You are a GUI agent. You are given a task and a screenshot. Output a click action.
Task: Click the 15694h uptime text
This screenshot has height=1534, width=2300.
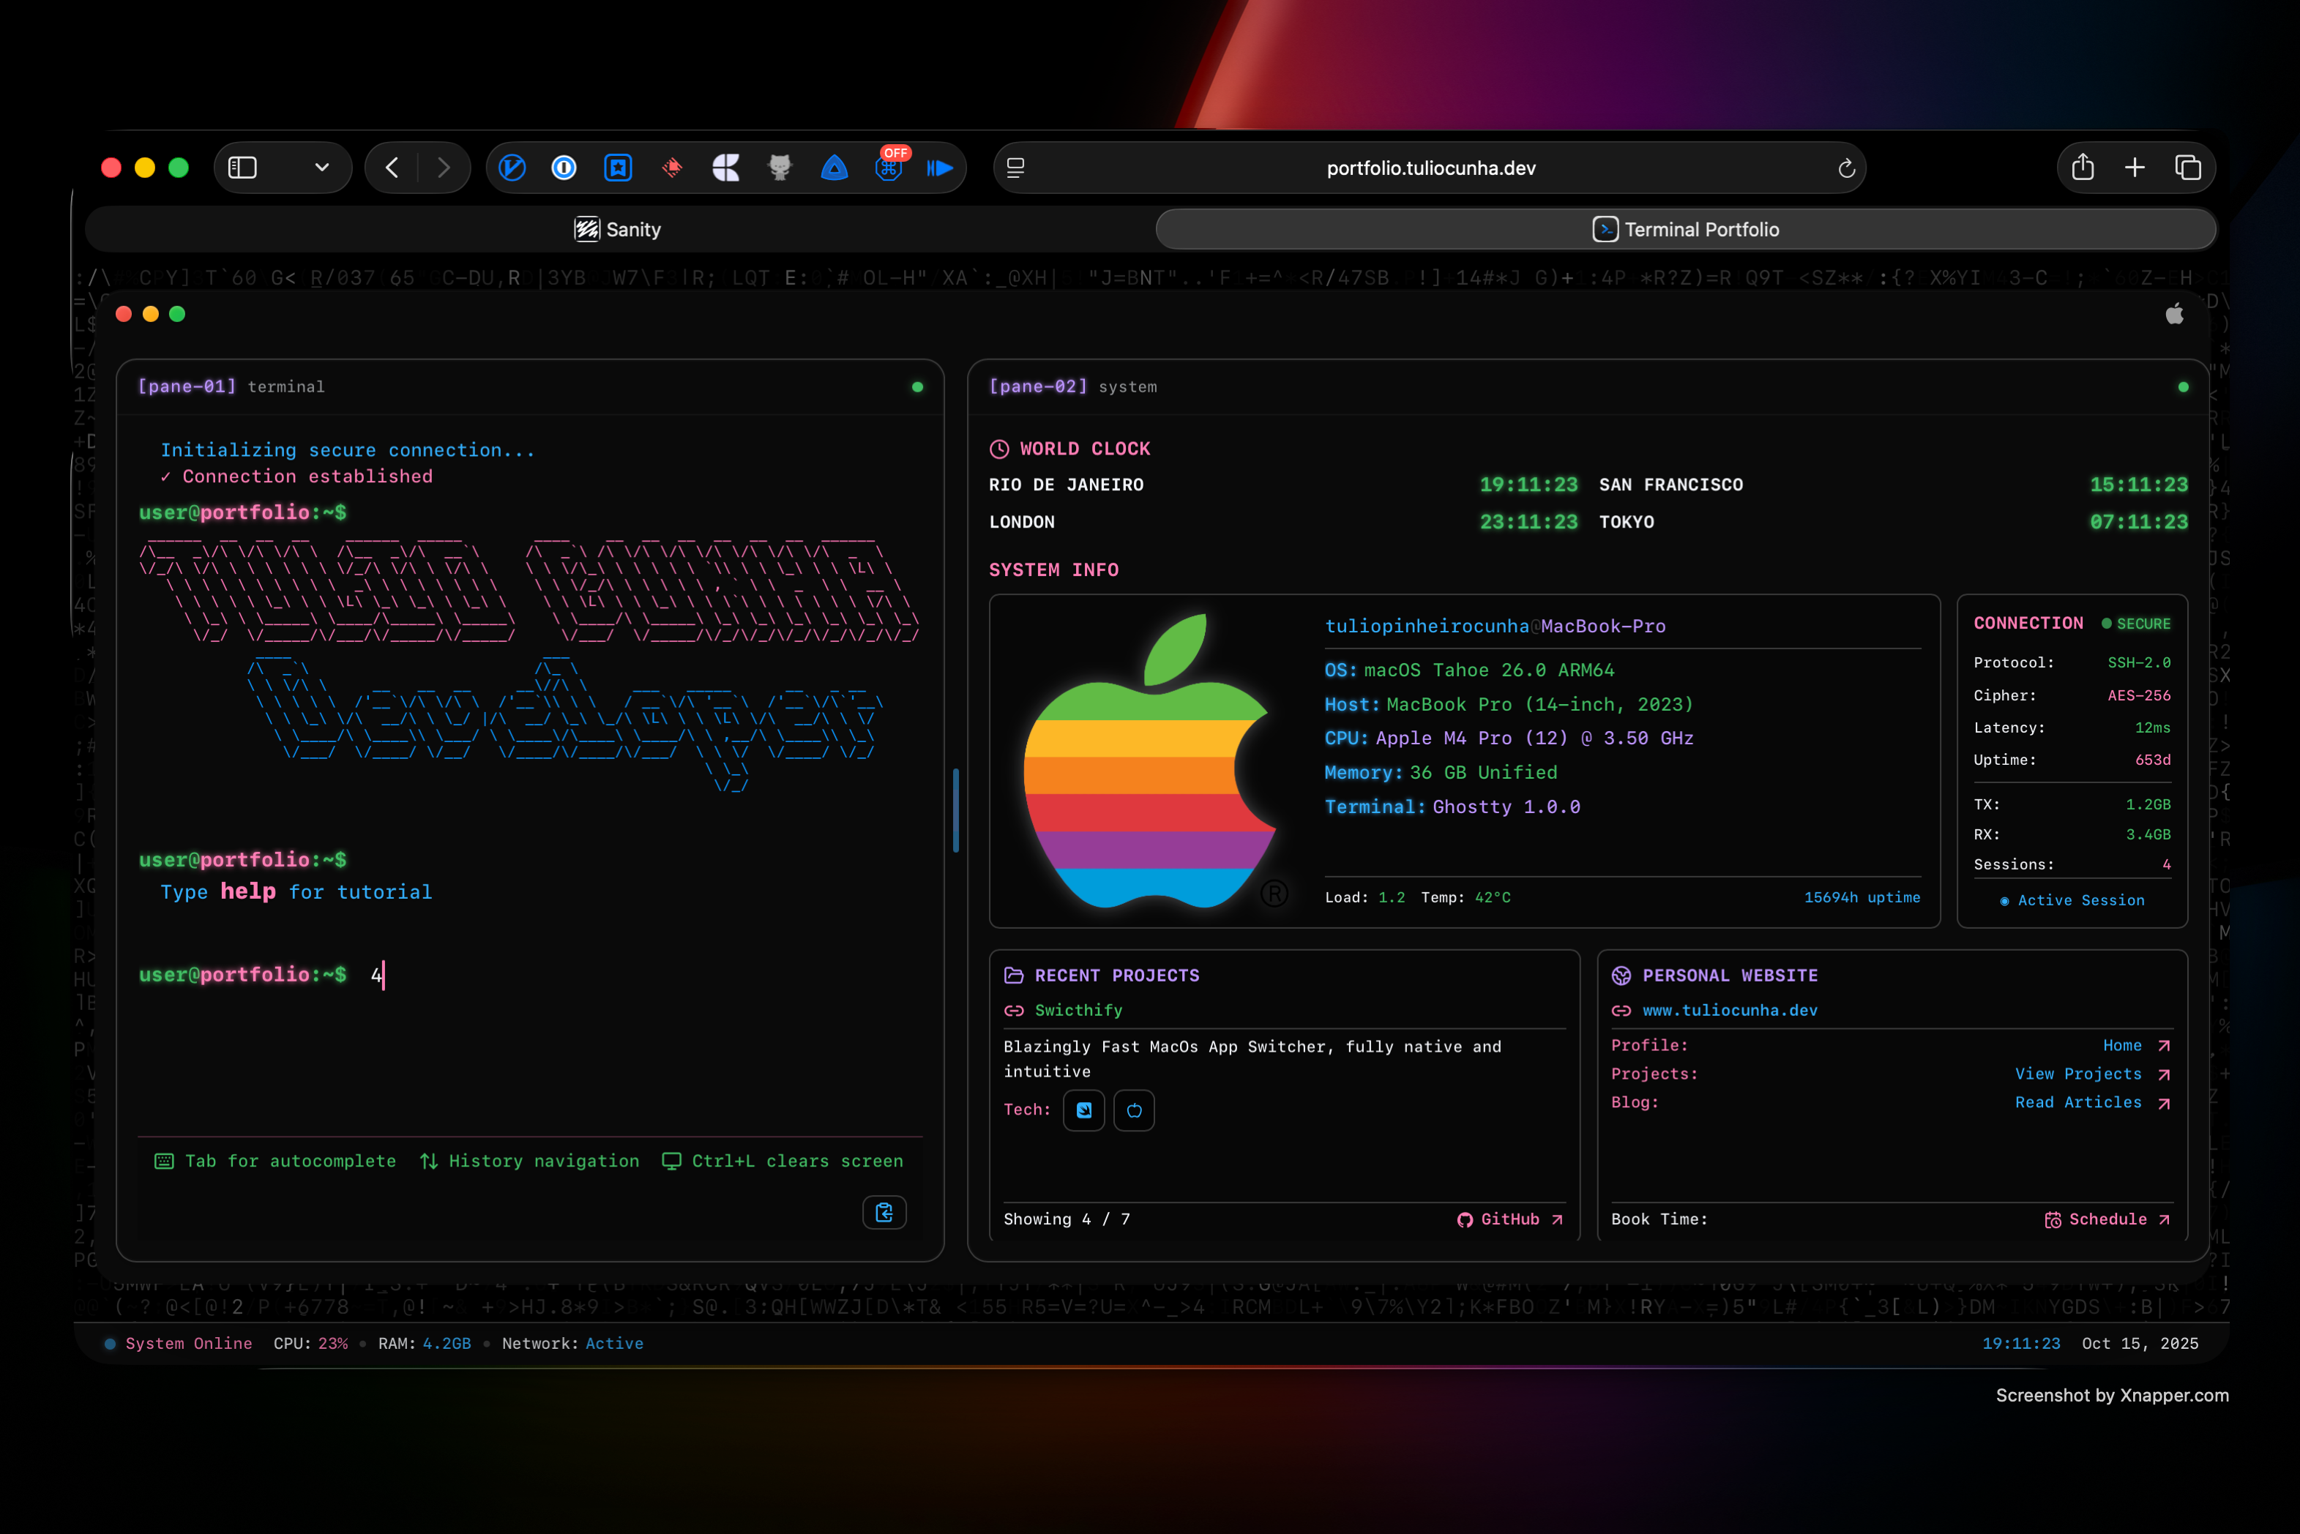tap(1862, 897)
